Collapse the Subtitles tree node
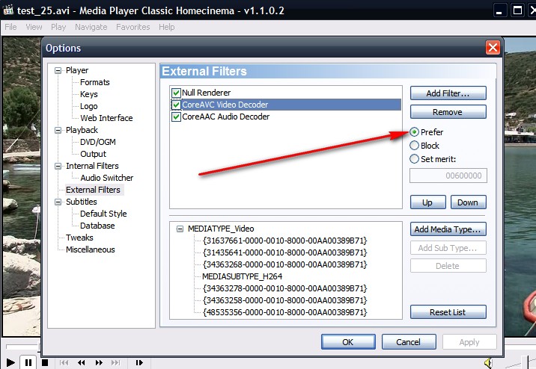The width and height of the screenshot is (536, 369). pos(58,202)
